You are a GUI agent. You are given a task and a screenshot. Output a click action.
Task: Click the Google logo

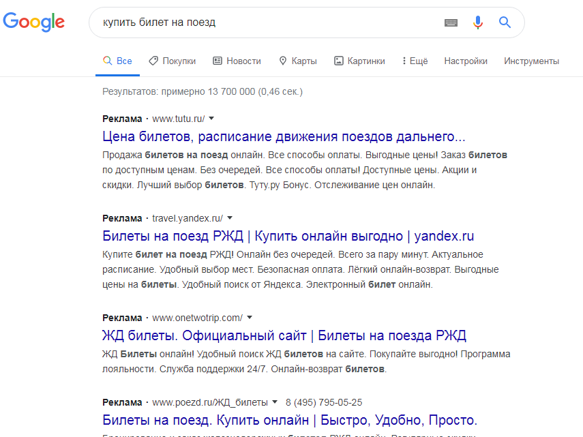34,22
